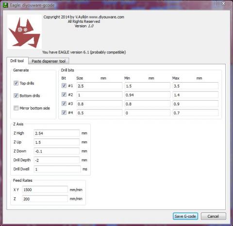This screenshot has height=226, width=233.
Task: Enable the Mirror bottom side checkbox
Action: point(16,108)
